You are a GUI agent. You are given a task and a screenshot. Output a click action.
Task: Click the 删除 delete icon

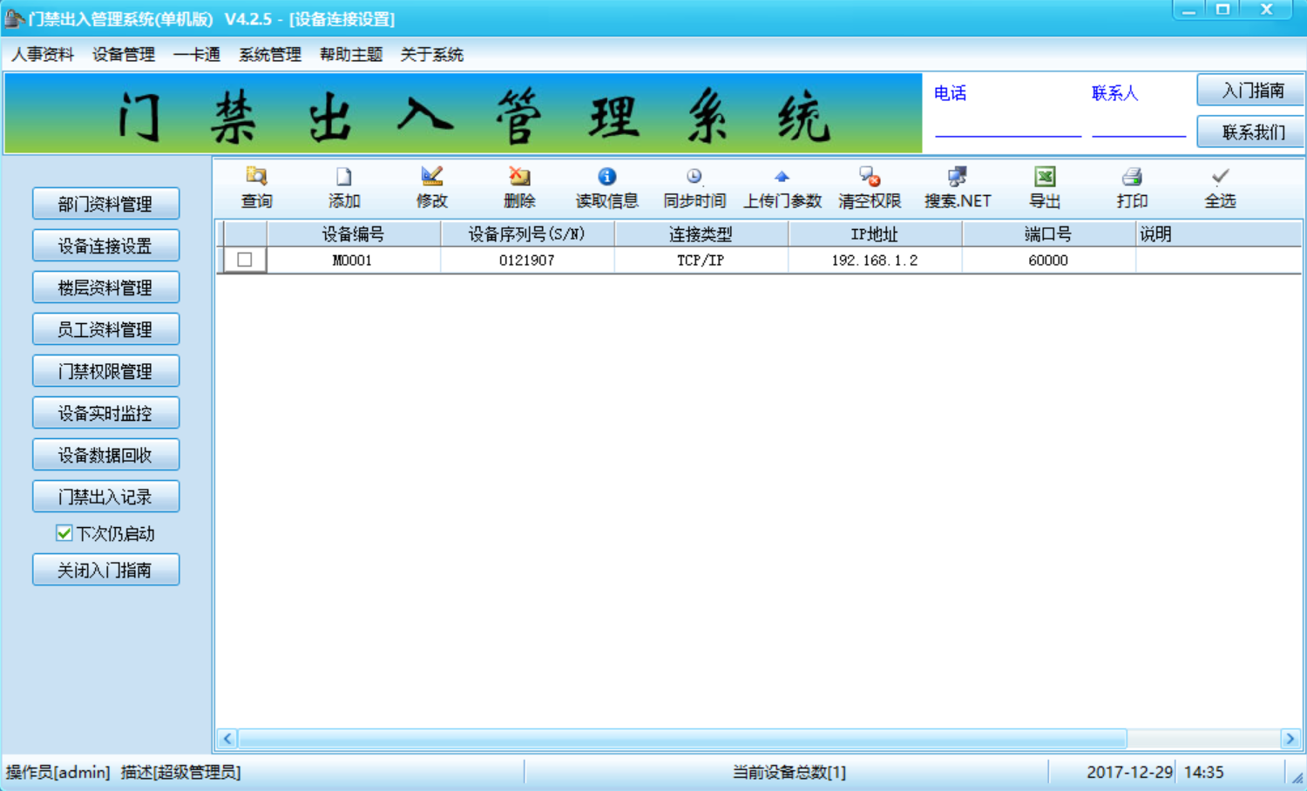[519, 177]
